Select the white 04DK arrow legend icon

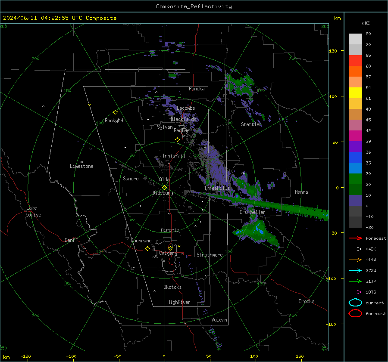click(355, 249)
